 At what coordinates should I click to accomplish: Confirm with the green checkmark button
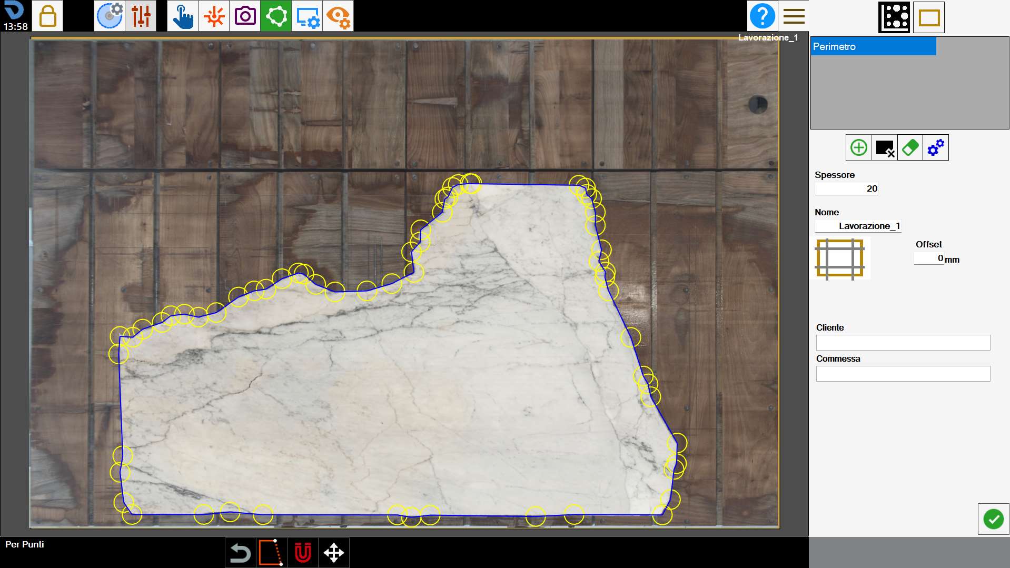[x=994, y=519]
